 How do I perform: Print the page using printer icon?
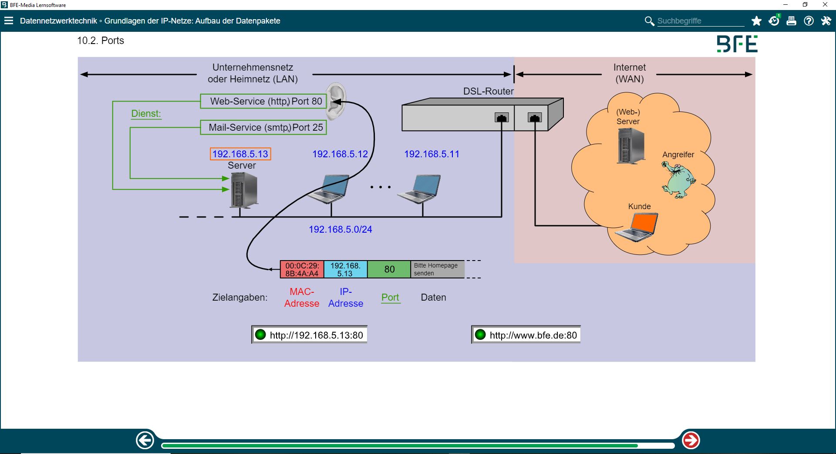click(x=791, y=21)
